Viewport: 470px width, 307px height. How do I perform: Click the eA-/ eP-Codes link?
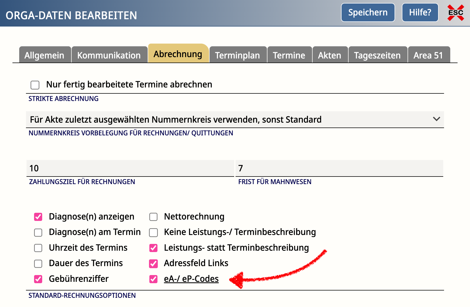coord(191,279)
